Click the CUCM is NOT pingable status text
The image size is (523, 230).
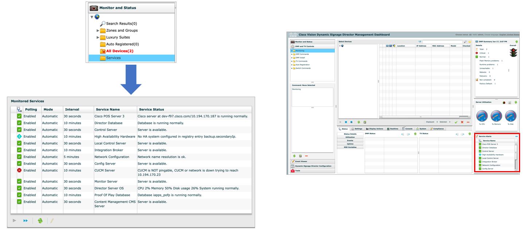(188, 173)
